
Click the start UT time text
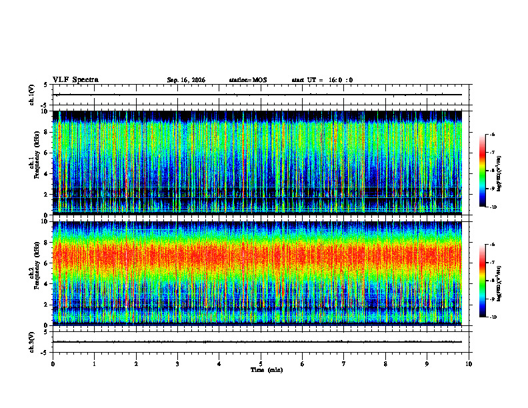tap(322, 80)
